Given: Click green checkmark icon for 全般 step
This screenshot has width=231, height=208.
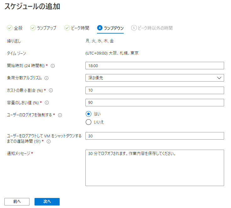Looking at the screenshot, I should (x=10, y=28).
